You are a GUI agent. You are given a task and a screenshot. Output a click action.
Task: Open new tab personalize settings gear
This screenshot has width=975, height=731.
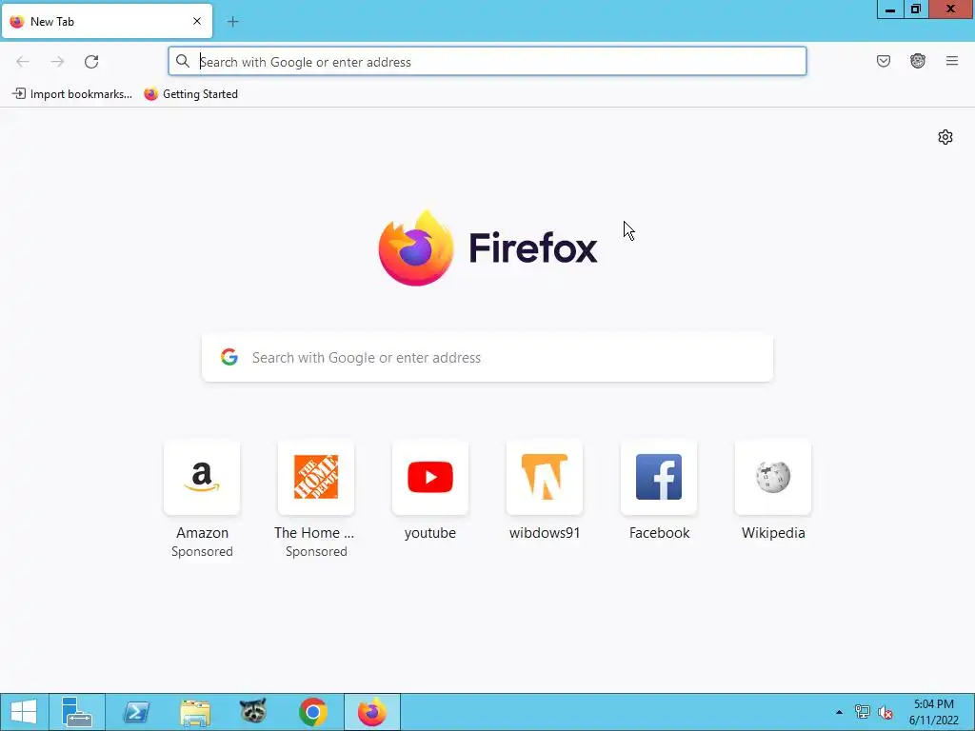(945, 137)
